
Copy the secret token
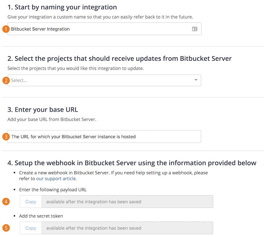[x=31, y=228]
